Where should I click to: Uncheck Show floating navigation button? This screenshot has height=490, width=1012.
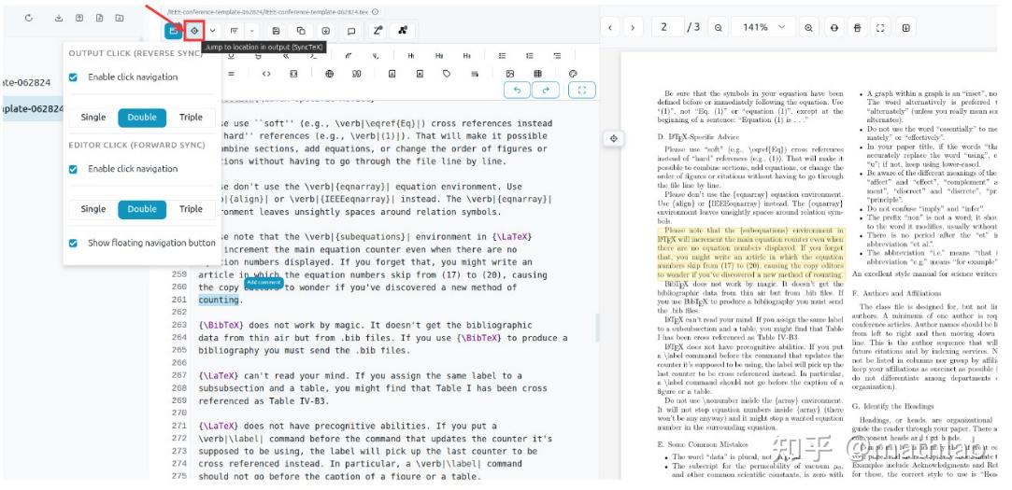[x=73, y=243]
